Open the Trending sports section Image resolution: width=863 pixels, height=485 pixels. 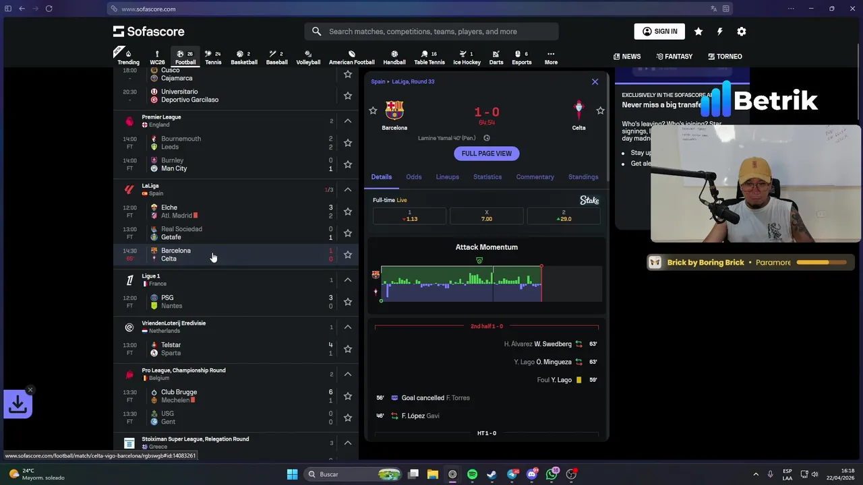pos(128,58)
